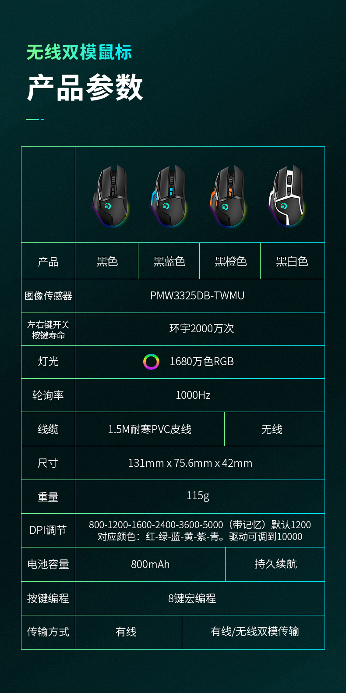This screenshot has height=693, width=346.
Task: Click the 1000Hz polling rate value
Action: click(x=193, y=395)
